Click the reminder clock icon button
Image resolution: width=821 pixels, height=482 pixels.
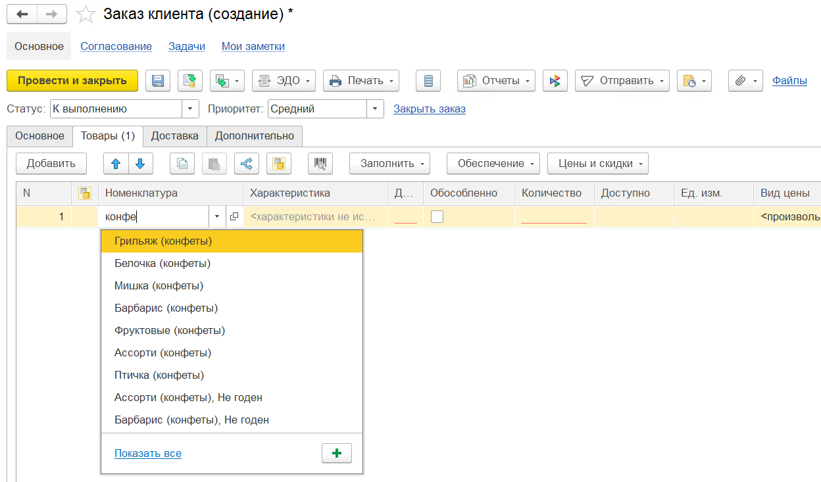pyautogui.click(x=694, y=81)
